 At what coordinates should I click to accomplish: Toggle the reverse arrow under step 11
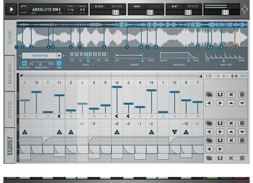(59, 116)
